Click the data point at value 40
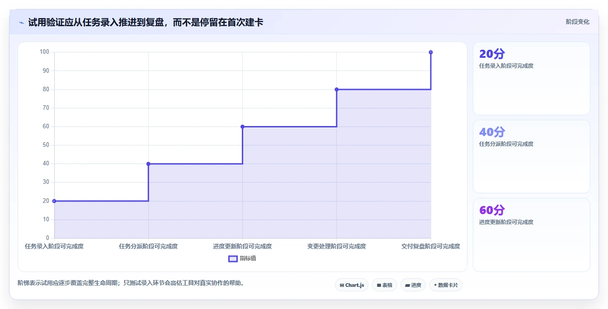Viewport: 608px width, 309px height. point(148,164)
